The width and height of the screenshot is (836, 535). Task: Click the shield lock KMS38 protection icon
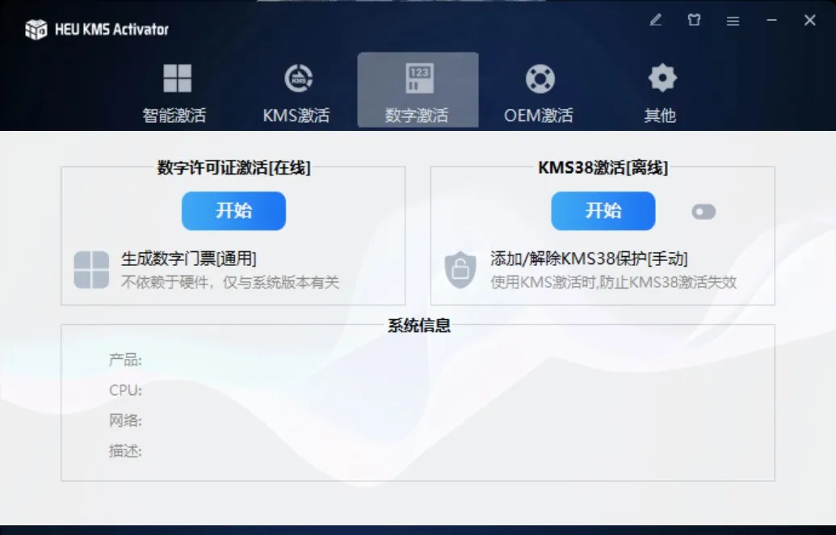point(460,270)
